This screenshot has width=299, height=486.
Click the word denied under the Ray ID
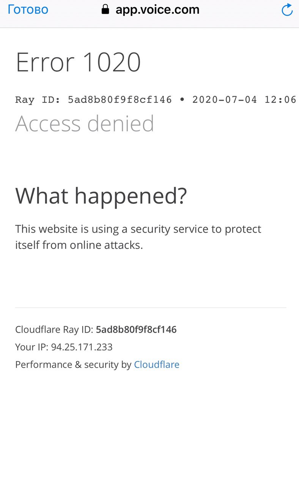(x=120, y=123)
